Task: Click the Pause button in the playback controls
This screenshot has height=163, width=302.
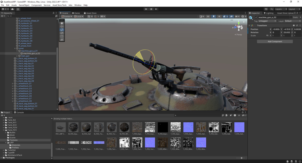Action: pos(151,9)
